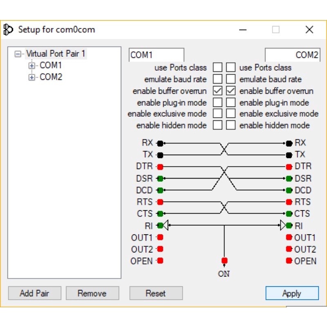Click COM1's red OPEN pin
The width and height of the screenshot is (327, 327).
(x=160, y=261)
